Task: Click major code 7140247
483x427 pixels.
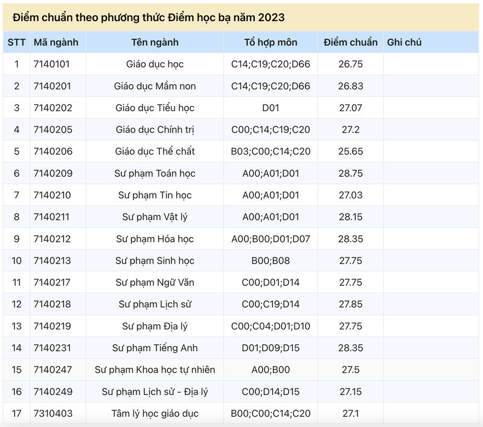Action: (x=53, y=370)
